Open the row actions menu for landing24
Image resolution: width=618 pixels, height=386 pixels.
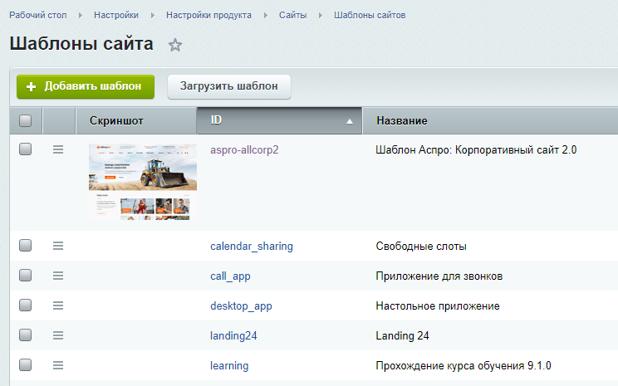point(58,335)
